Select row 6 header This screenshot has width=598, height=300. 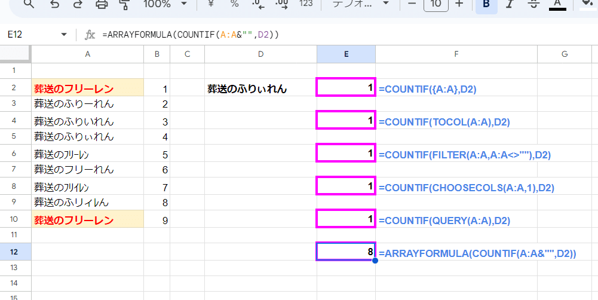[16, 154]
